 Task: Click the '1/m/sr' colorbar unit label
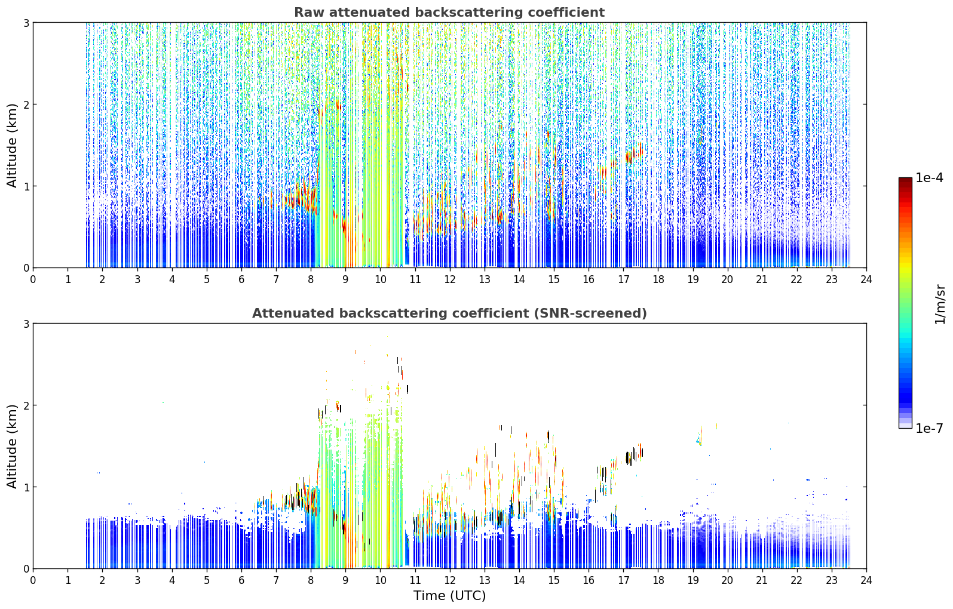pos(940,304)
